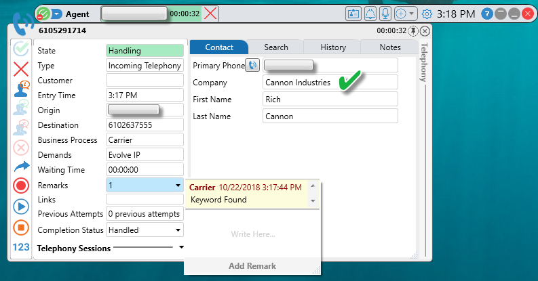
Task: Open the contact card icon in toolbar
Action: click(353, 14)
